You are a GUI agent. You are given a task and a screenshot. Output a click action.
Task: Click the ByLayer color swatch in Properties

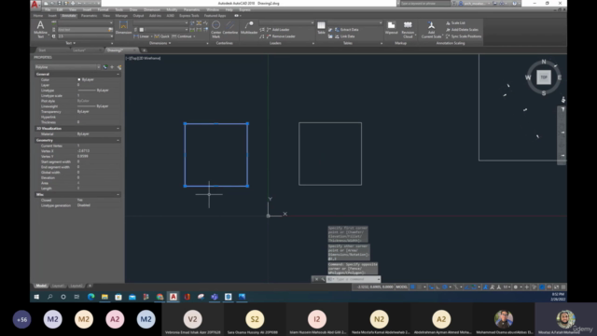79,79
